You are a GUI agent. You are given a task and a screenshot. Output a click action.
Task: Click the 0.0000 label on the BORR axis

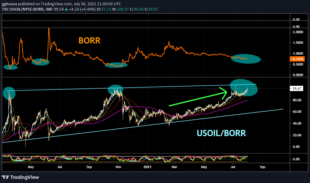tap(298, 75)
